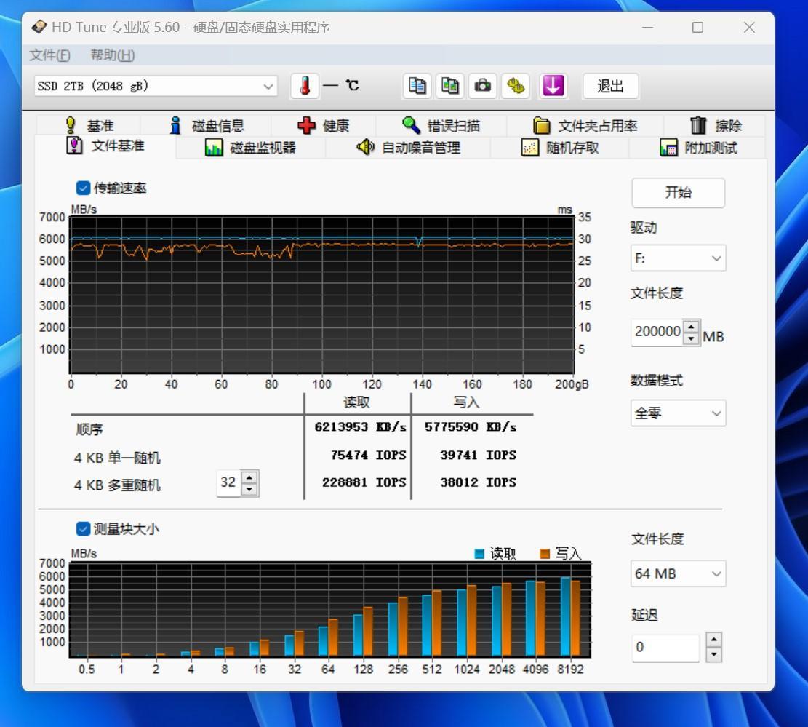Click the speaker icon for noise management
Viewport: 808px width, 727px height.
coord(365,148)
